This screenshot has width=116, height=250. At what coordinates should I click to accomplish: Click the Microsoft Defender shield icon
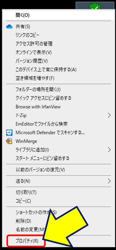tap(9, 132)
